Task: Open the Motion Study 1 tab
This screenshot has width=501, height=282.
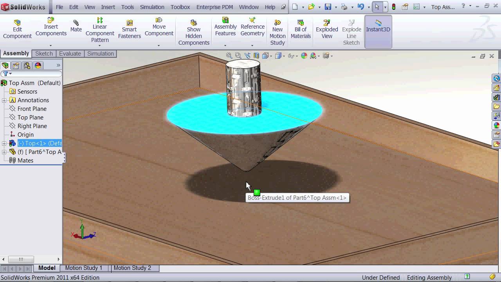Action: (x=84, y=268)
